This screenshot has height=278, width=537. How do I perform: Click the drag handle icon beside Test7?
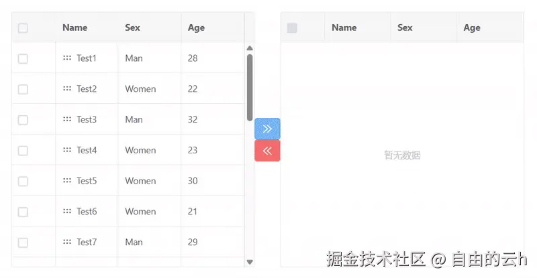67,242
